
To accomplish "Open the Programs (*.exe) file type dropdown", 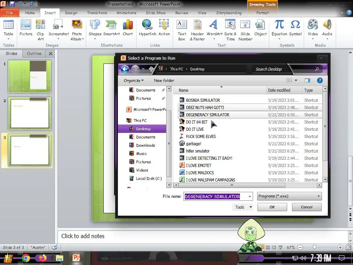I will 289,196.
